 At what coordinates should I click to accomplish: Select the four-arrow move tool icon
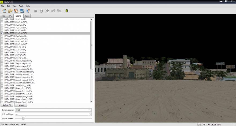click(x=47, y=11)
